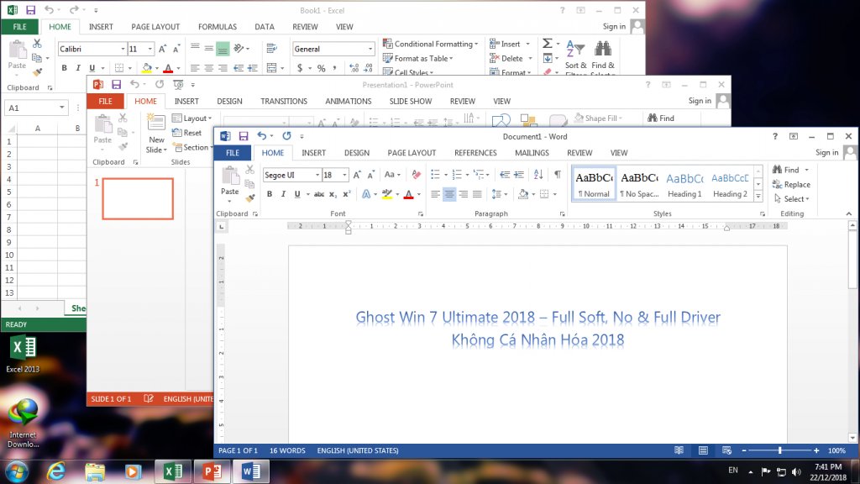
Task: Click Print Layout icon in Word status bar
Action: click(x=703, y=450)
